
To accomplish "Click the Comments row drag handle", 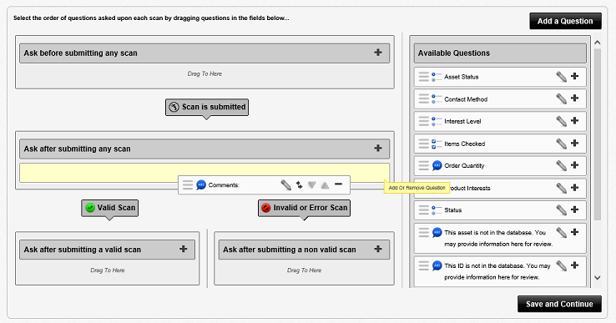I will point(188,184).
